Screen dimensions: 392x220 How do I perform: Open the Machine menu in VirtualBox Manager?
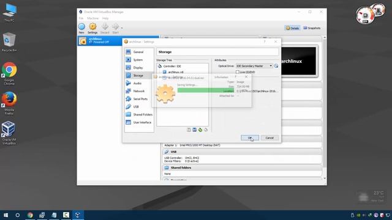pyautogui.click(x=92, y=18)
